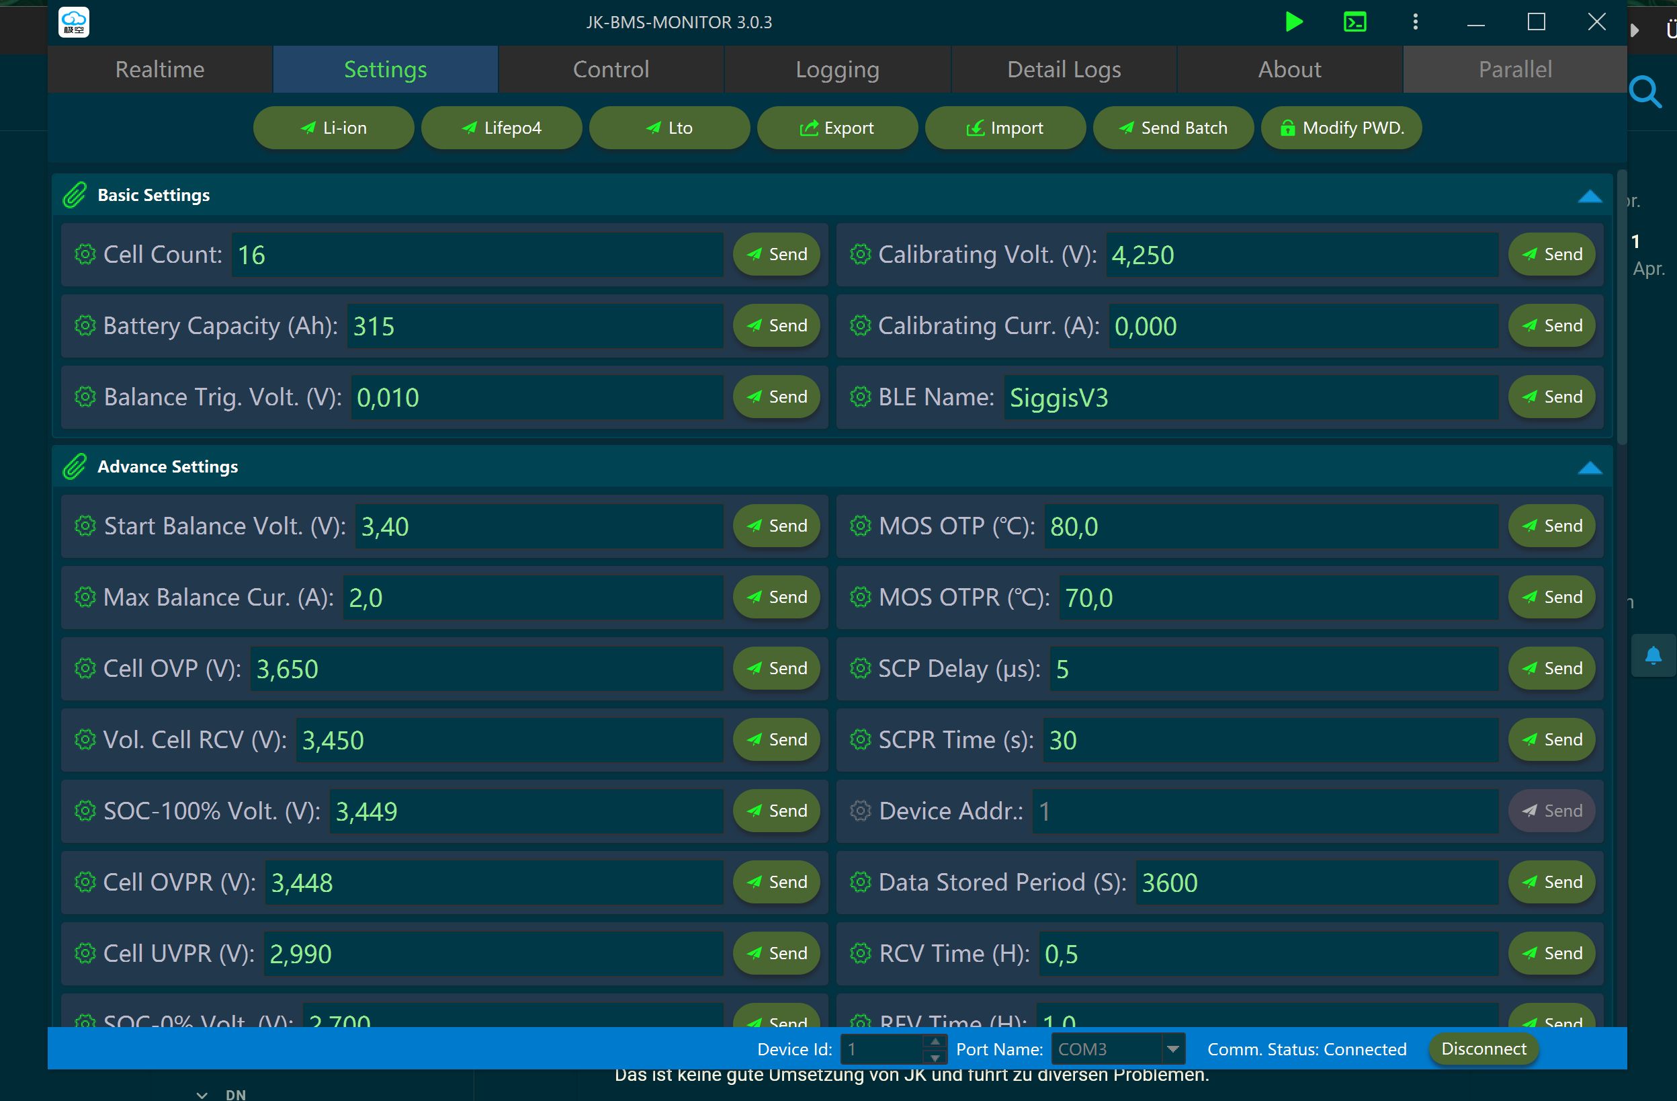Switch to the Realtime tab
The height and width of the screenshot is (1101, 1677).
(x=160, y=69)
